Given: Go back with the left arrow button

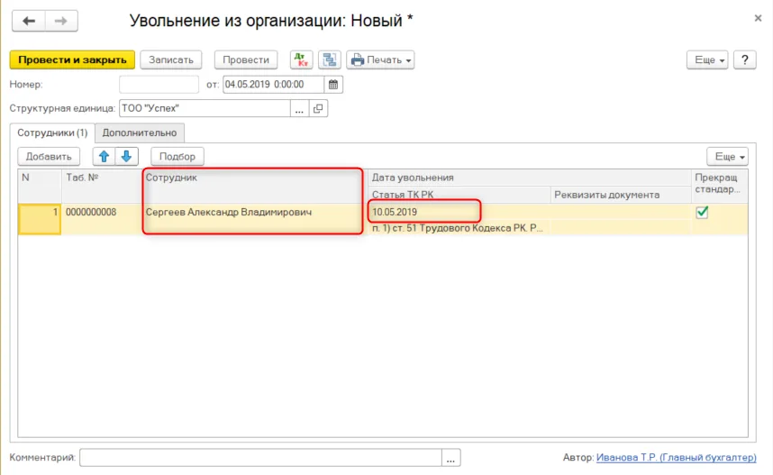Looking at the screenshot, I should click(x=29, y=22).
